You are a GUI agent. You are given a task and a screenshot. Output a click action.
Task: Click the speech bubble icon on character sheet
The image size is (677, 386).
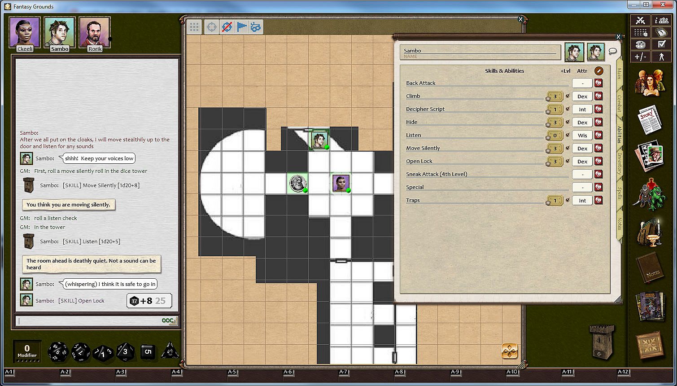612,52
